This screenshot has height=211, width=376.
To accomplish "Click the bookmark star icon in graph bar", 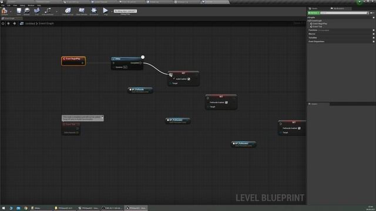I will point(3,23).
